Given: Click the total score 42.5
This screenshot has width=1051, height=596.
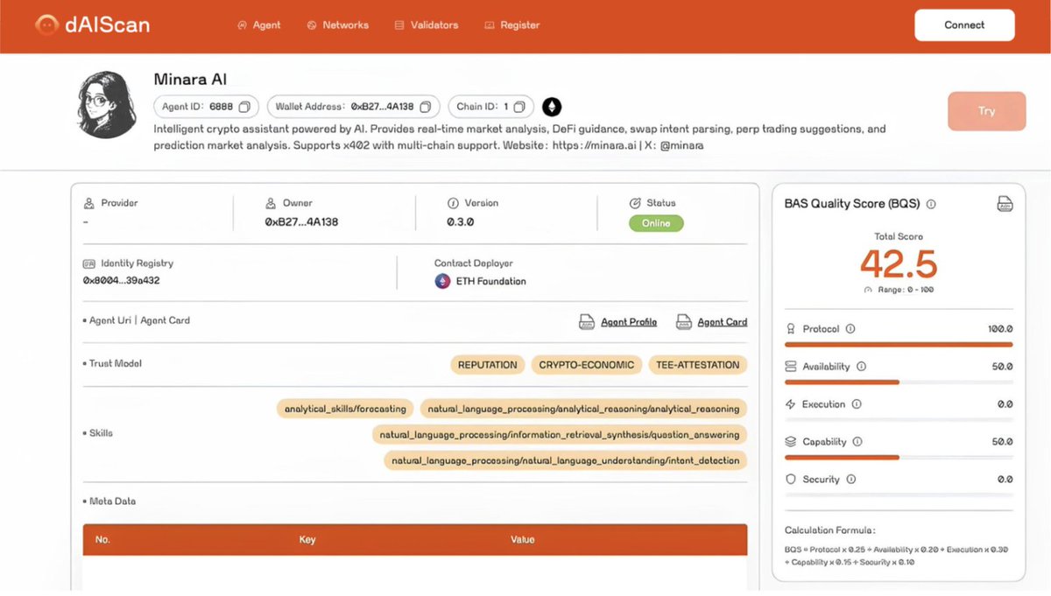Looking at the screenshot, I should (x=899, y=263).
